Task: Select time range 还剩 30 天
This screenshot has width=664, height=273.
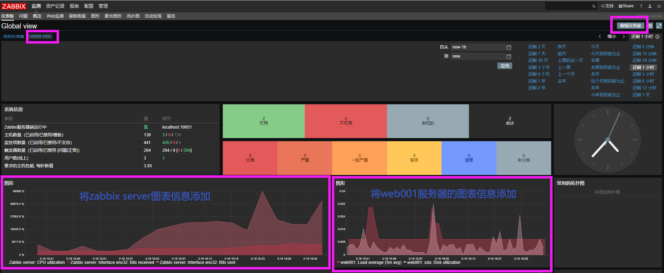Action: point(538,60)
